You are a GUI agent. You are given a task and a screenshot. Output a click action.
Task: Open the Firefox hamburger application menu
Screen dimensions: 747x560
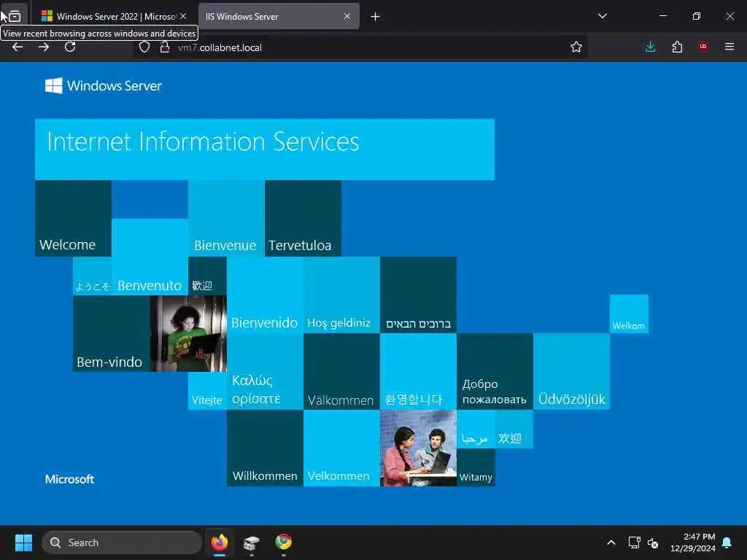click(729, 47)
